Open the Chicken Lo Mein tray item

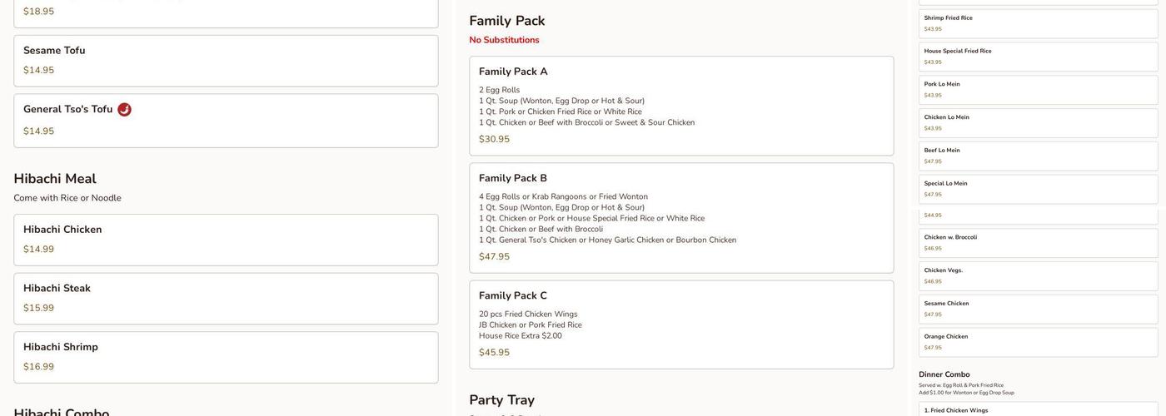coord(1038,123)
